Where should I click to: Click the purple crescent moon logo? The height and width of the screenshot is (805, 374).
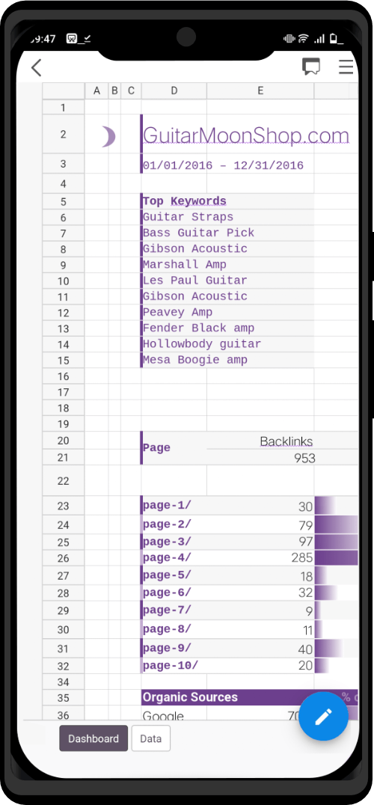tap(108, 137)
